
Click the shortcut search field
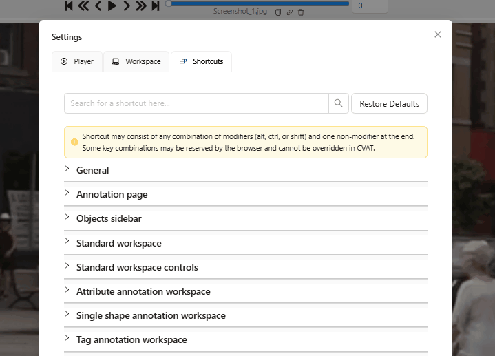coord(196,103)
